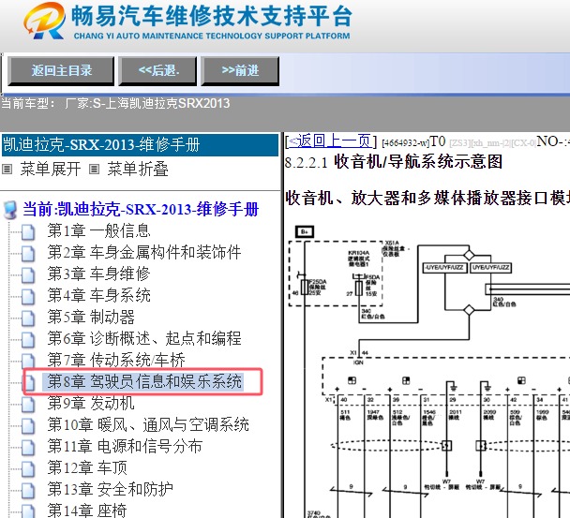Go back with <<后退 button
This screenshot has width=570, height=518.
click(x=157, y=71)
